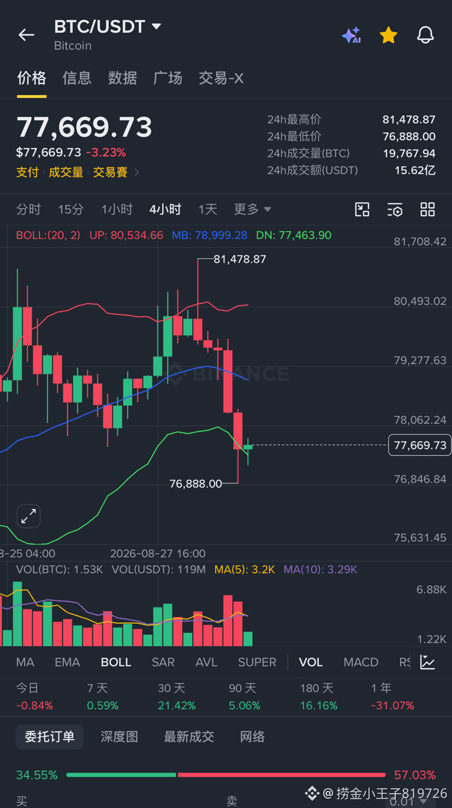Toggle the SAR indicator
452x808 pixels.
point(163,662)
